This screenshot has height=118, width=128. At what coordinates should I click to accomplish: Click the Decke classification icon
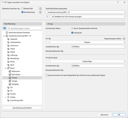tap(8, 62)
